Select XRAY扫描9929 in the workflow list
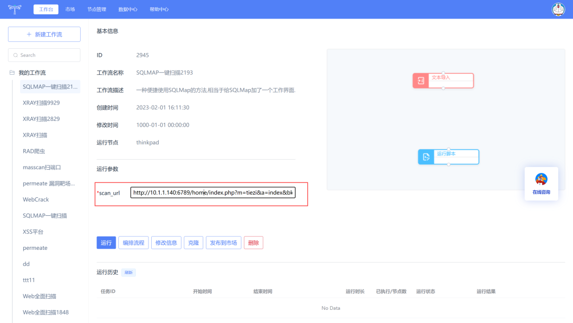 41,103
